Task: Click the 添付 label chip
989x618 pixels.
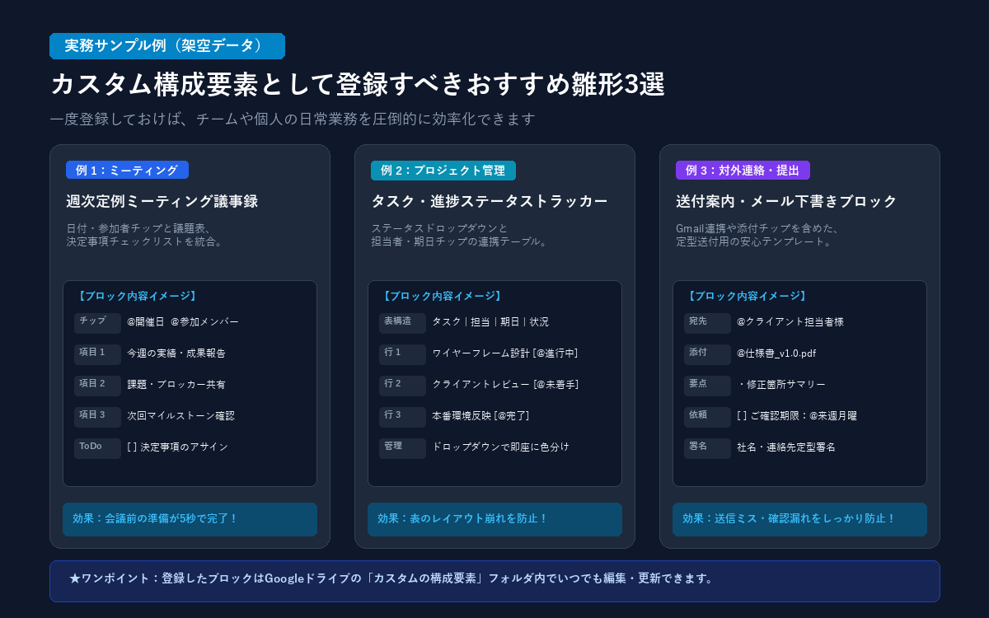Action: pos(707,354)
